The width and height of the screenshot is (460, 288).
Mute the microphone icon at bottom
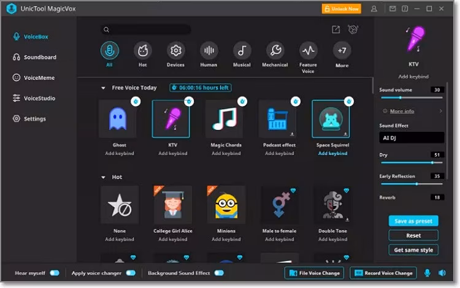427,273
